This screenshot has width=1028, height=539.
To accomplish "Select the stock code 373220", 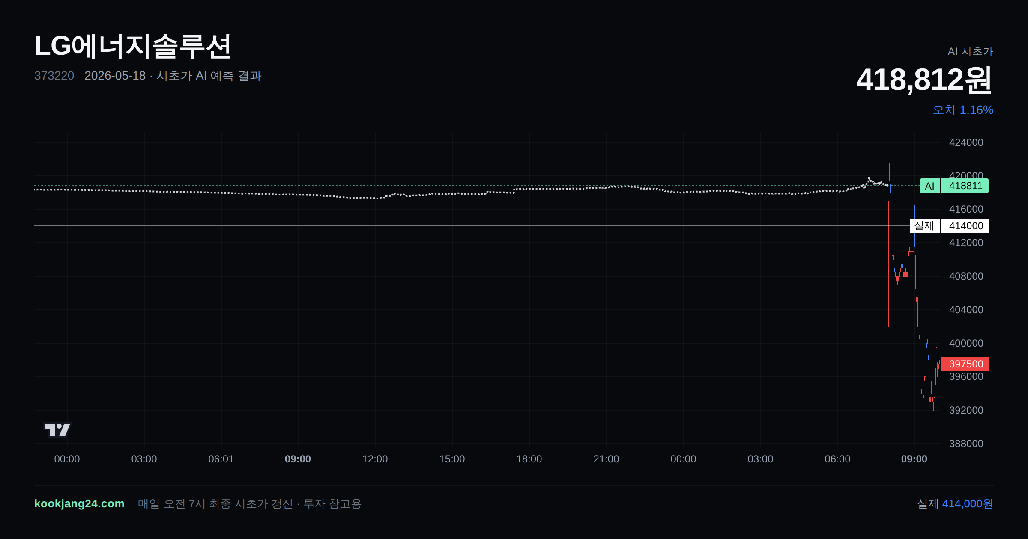I will pos(54,76).
